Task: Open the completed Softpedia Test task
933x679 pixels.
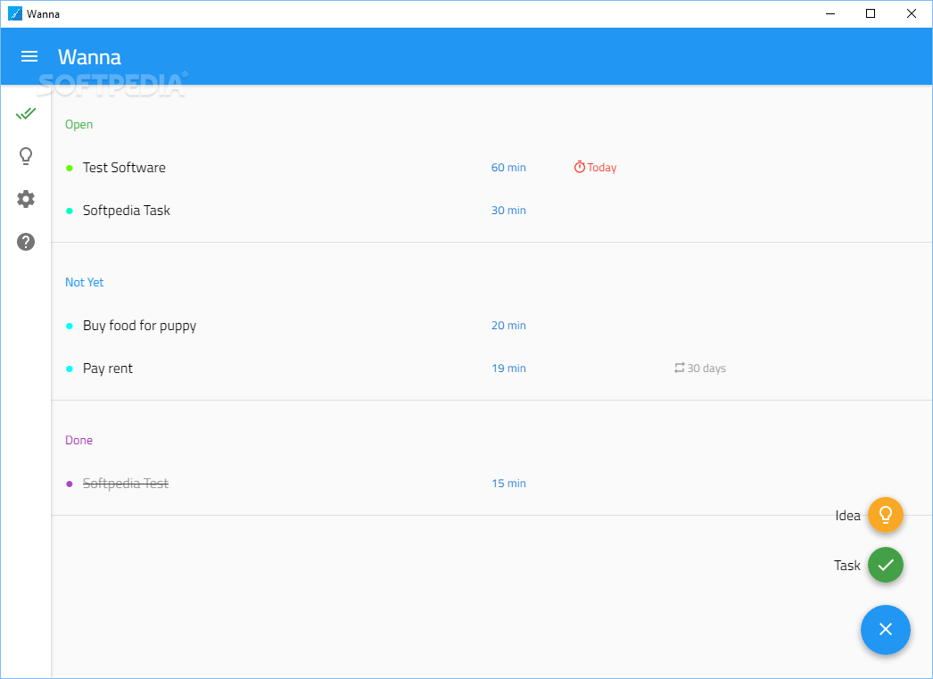Action: point(126,484)
